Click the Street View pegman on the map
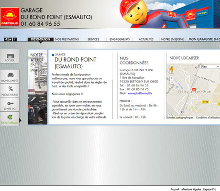The height and width of the screenshot is (191, 220). tap(172, 69)
